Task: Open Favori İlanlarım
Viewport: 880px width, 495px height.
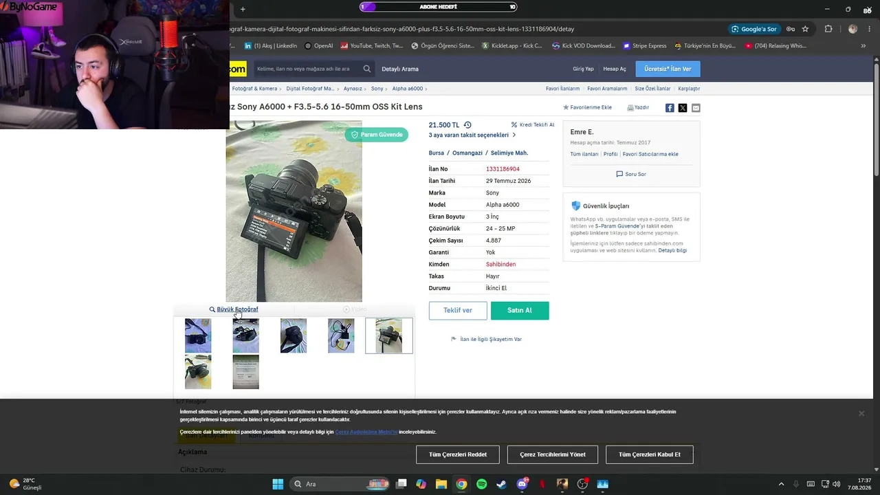Action: (x=562, y=89)
